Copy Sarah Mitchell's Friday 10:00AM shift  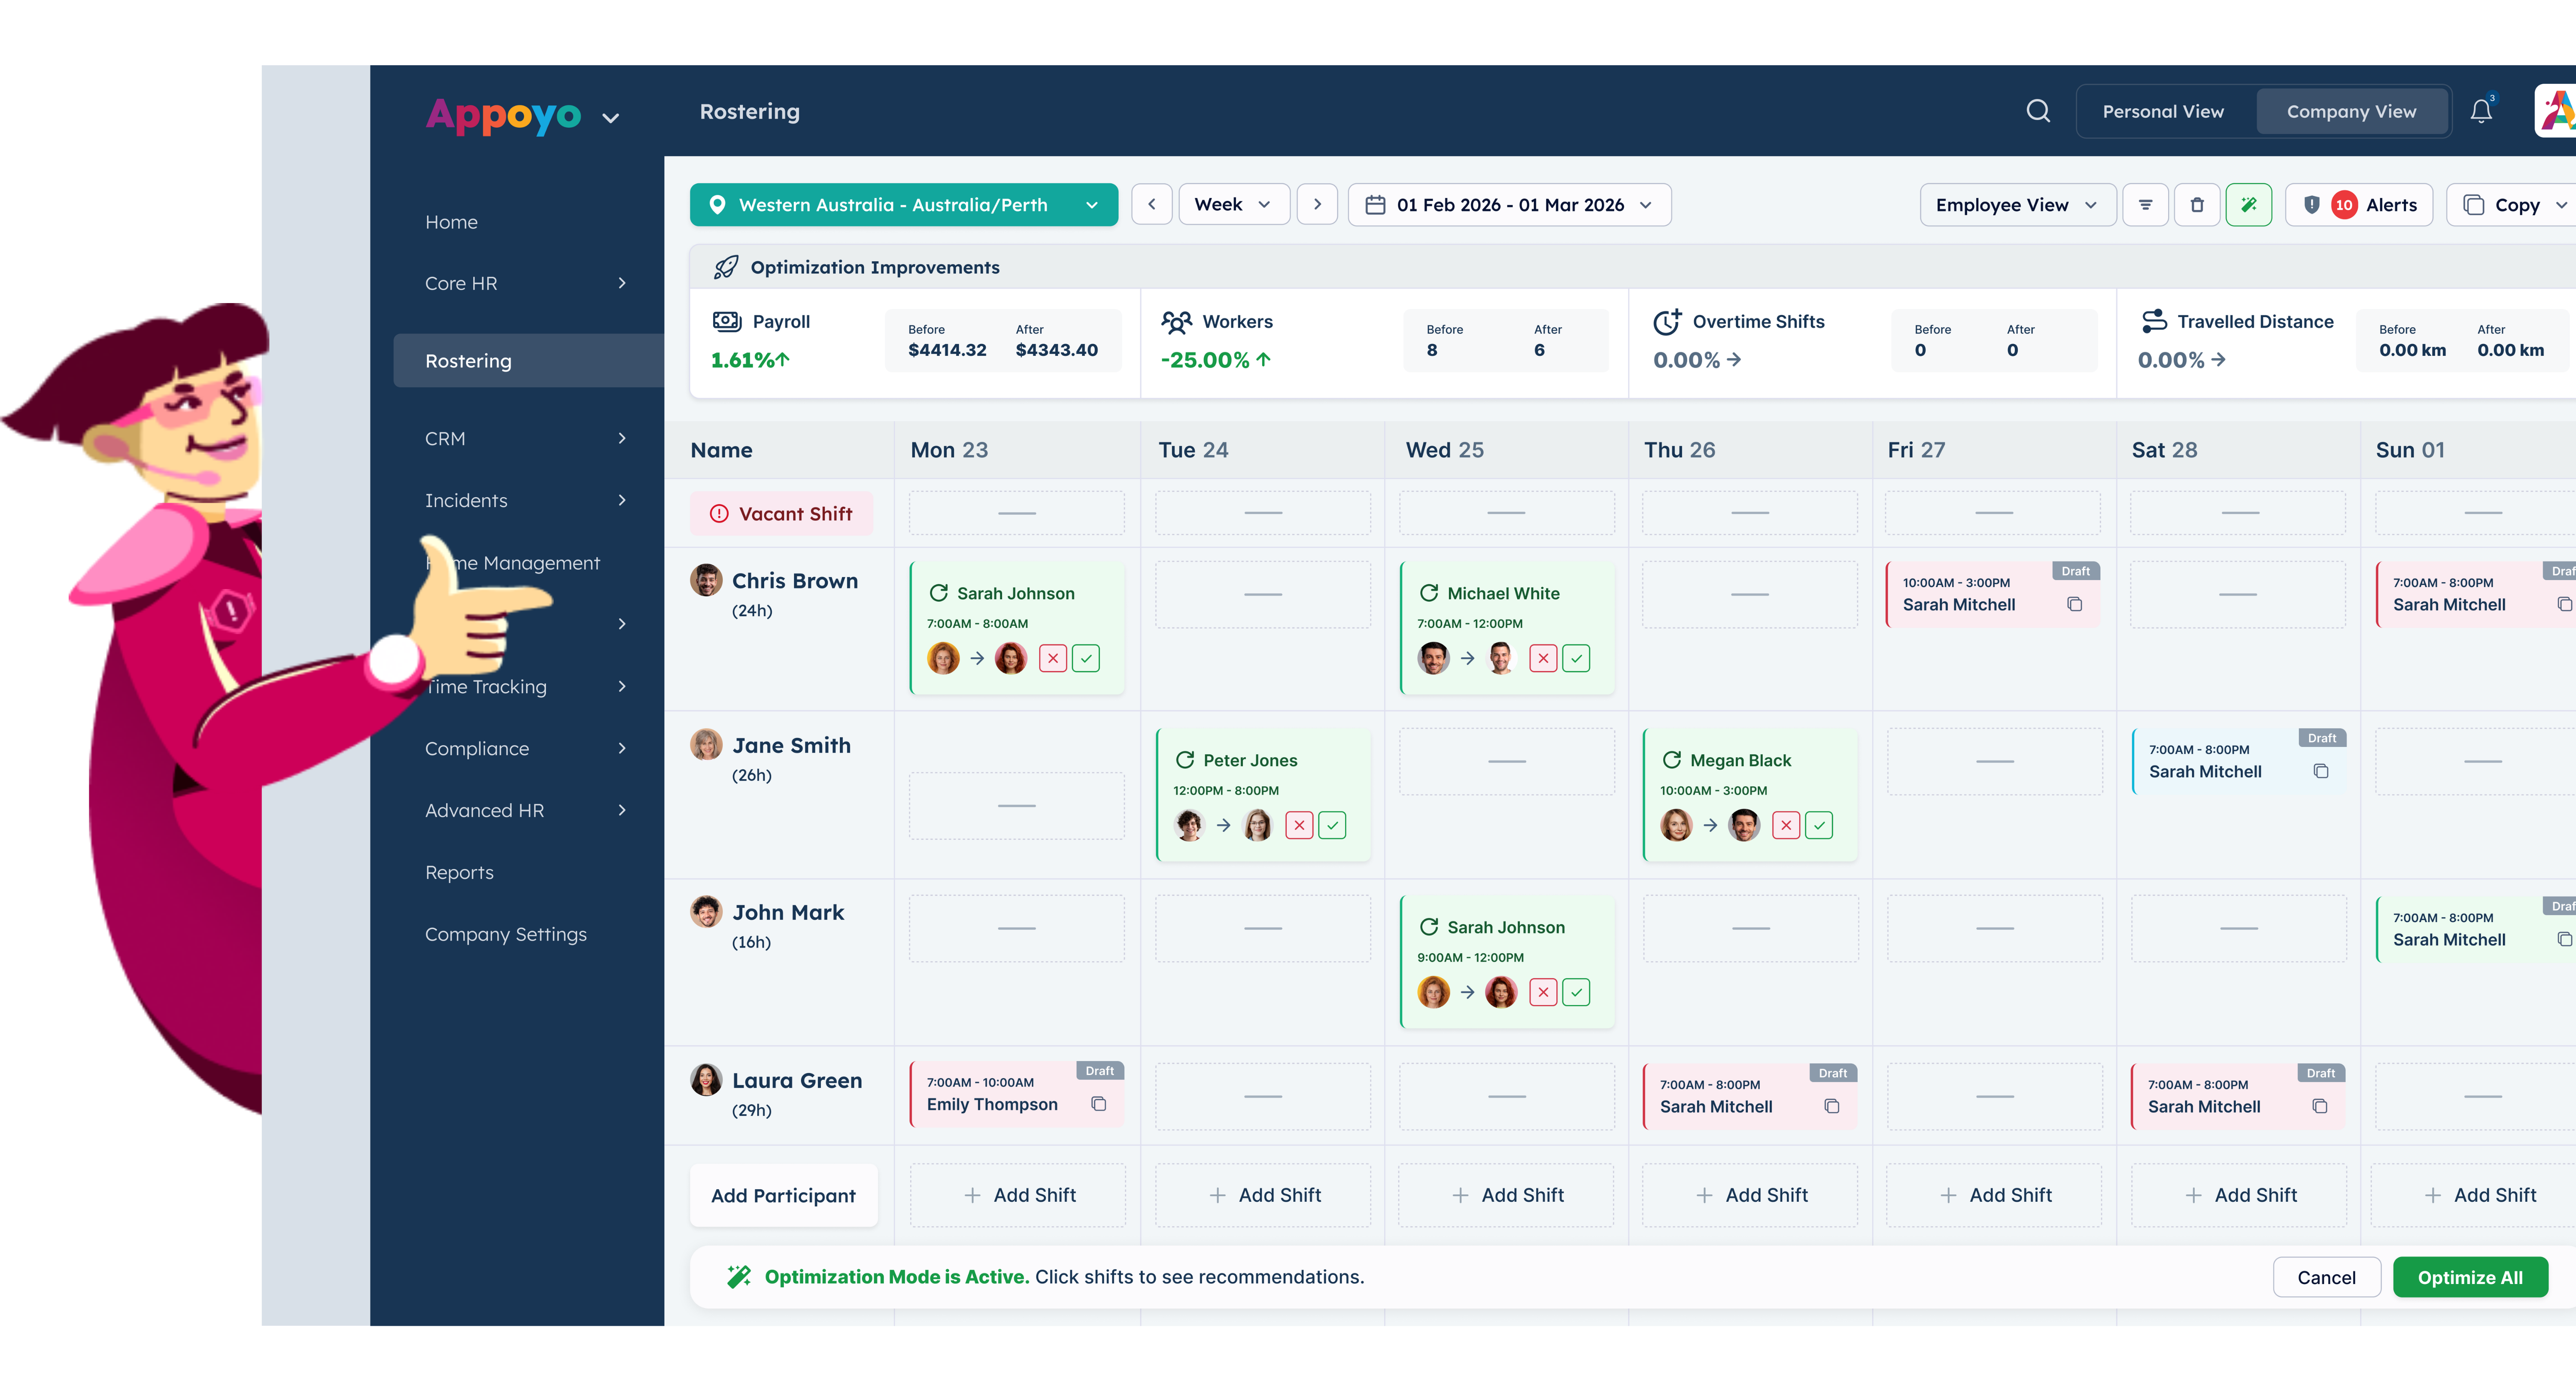pyautogui.click(x=2075, y=604)
